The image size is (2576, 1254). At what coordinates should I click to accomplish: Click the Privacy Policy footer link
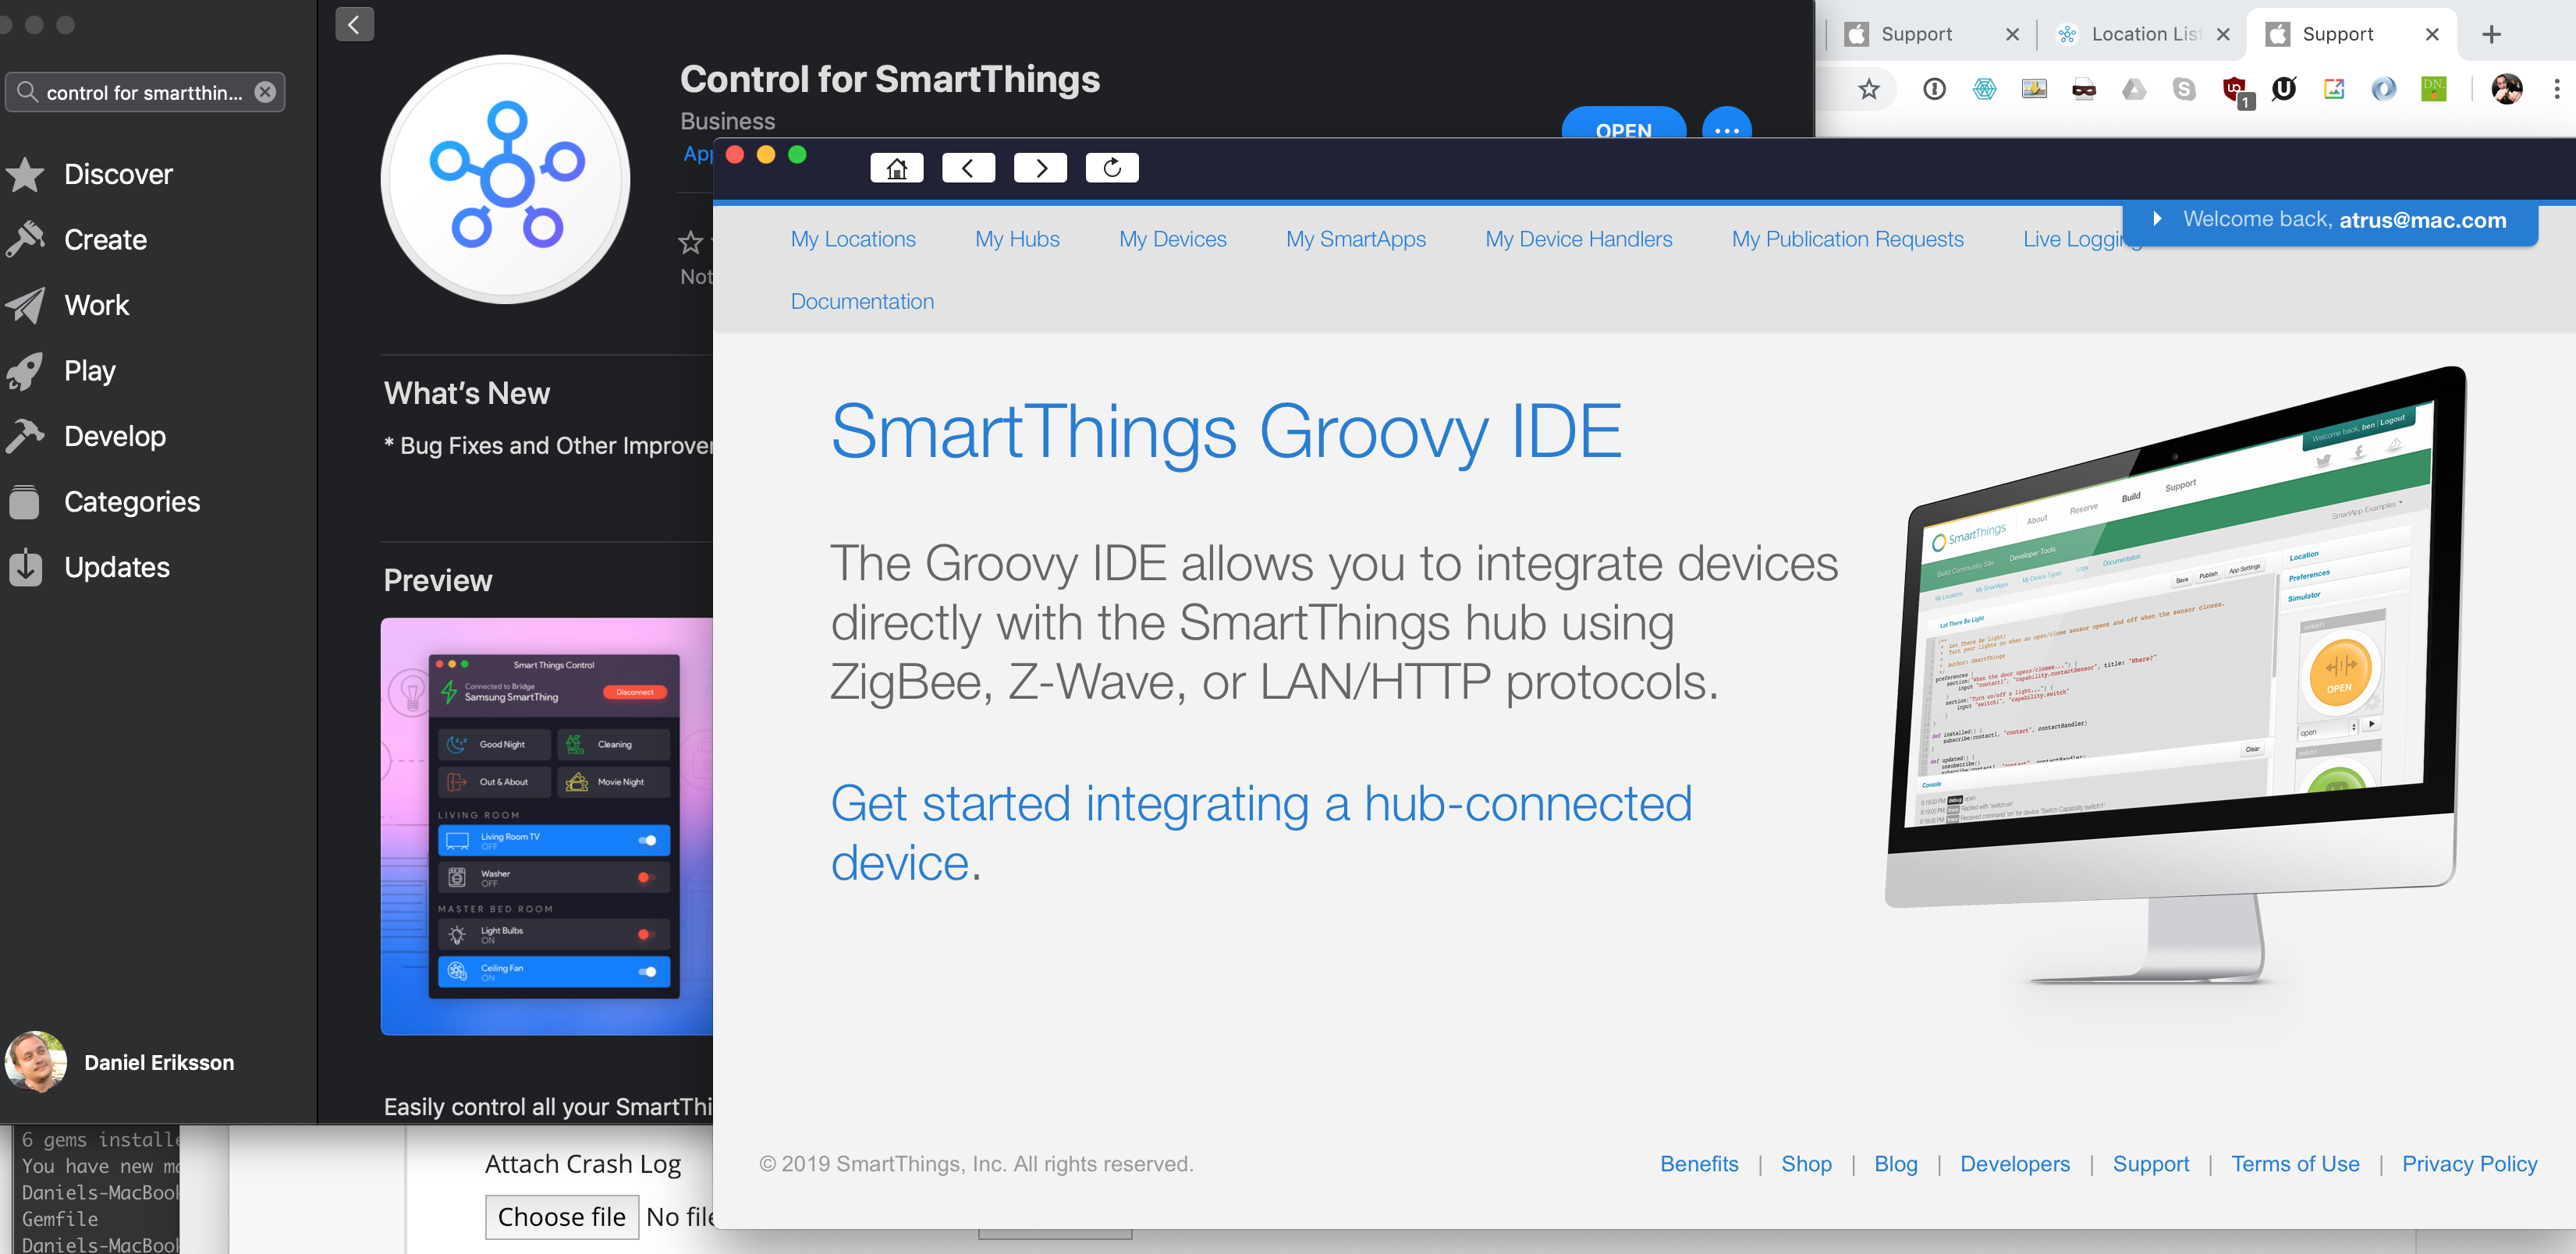pos(2469,1164)
